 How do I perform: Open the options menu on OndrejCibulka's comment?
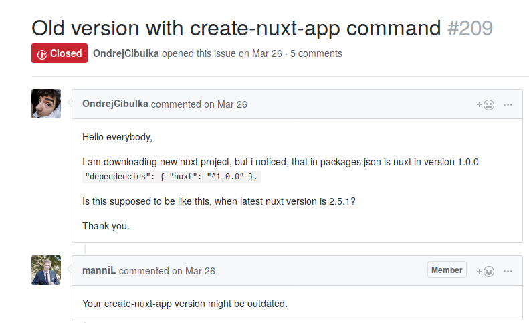point(508,105)
